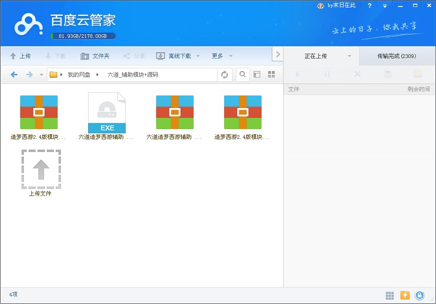Click the 剩余时间 column header
Screen dimensions: 436x304
419,89
